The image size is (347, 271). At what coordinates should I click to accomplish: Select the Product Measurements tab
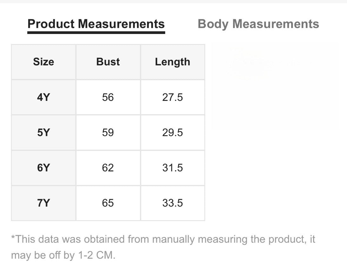tap(96, 24)
